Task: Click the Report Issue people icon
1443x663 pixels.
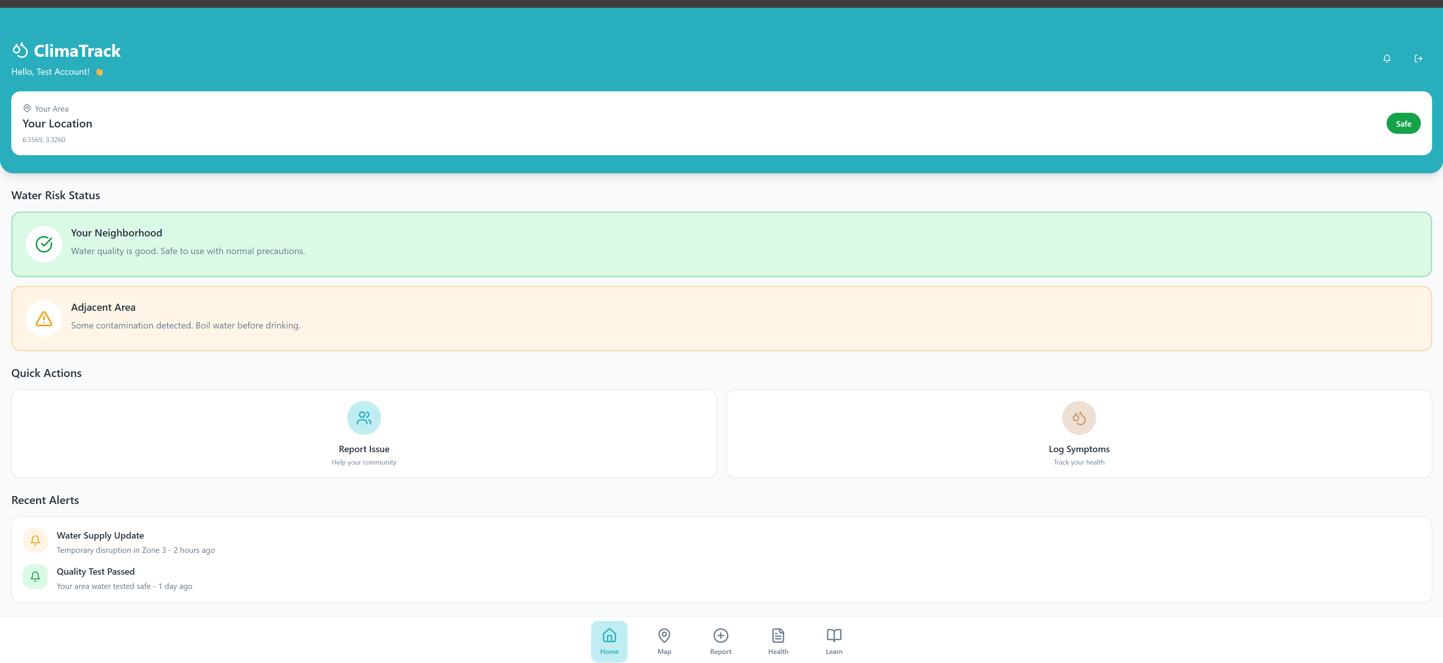Action: (x=363, y=418)
